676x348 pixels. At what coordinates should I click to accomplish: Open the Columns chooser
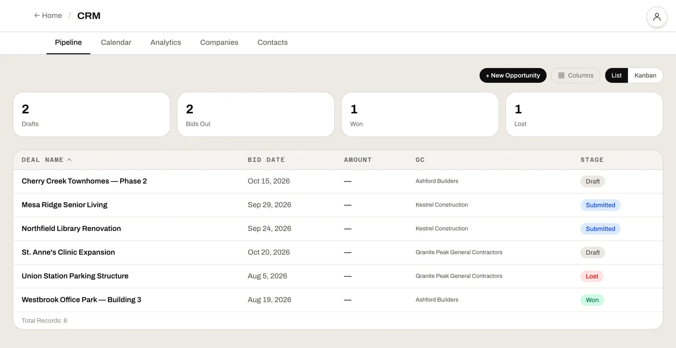[575, 76]
